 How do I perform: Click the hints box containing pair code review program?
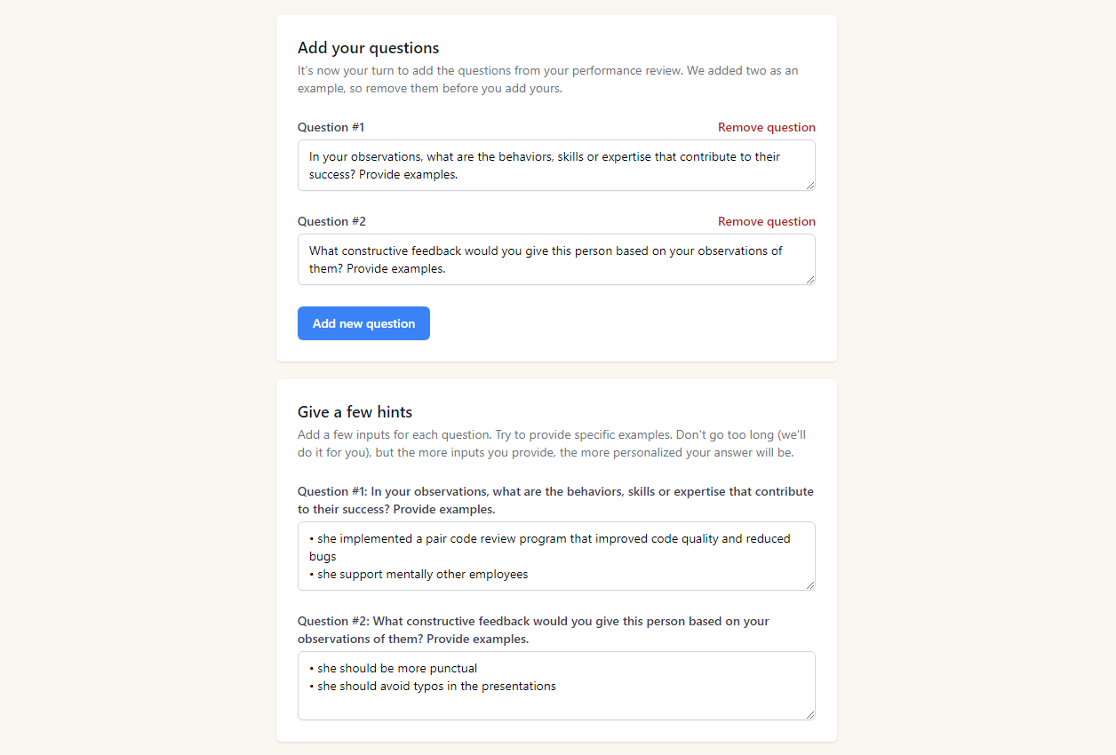tap(556, 556)
